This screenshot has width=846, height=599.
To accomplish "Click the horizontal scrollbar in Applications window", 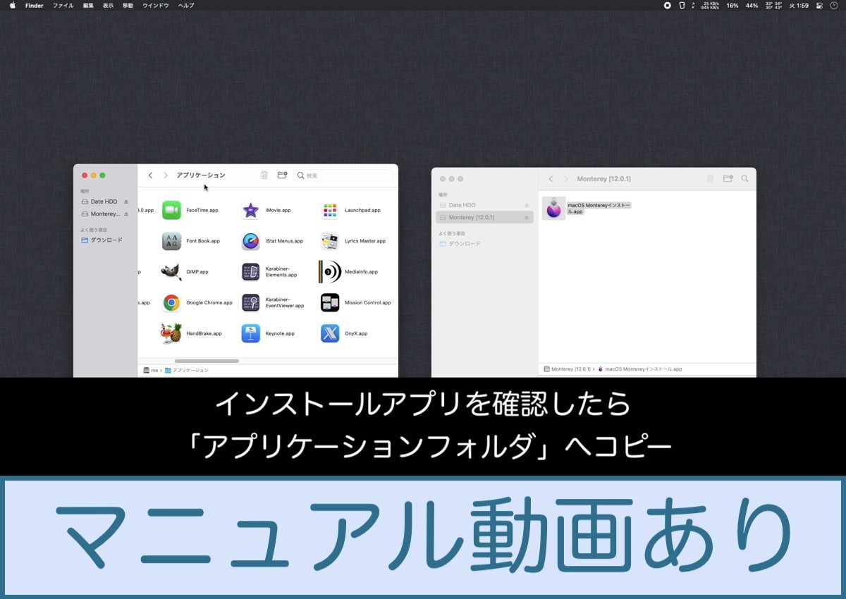I will 207,361.
